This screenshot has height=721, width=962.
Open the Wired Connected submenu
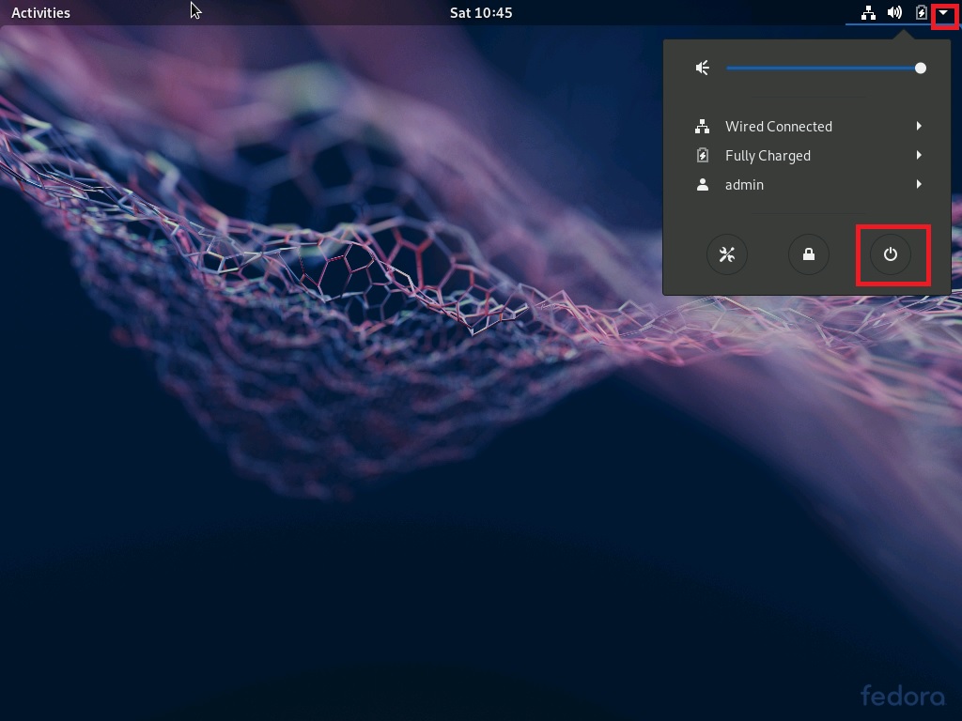[x=807, y=127]
